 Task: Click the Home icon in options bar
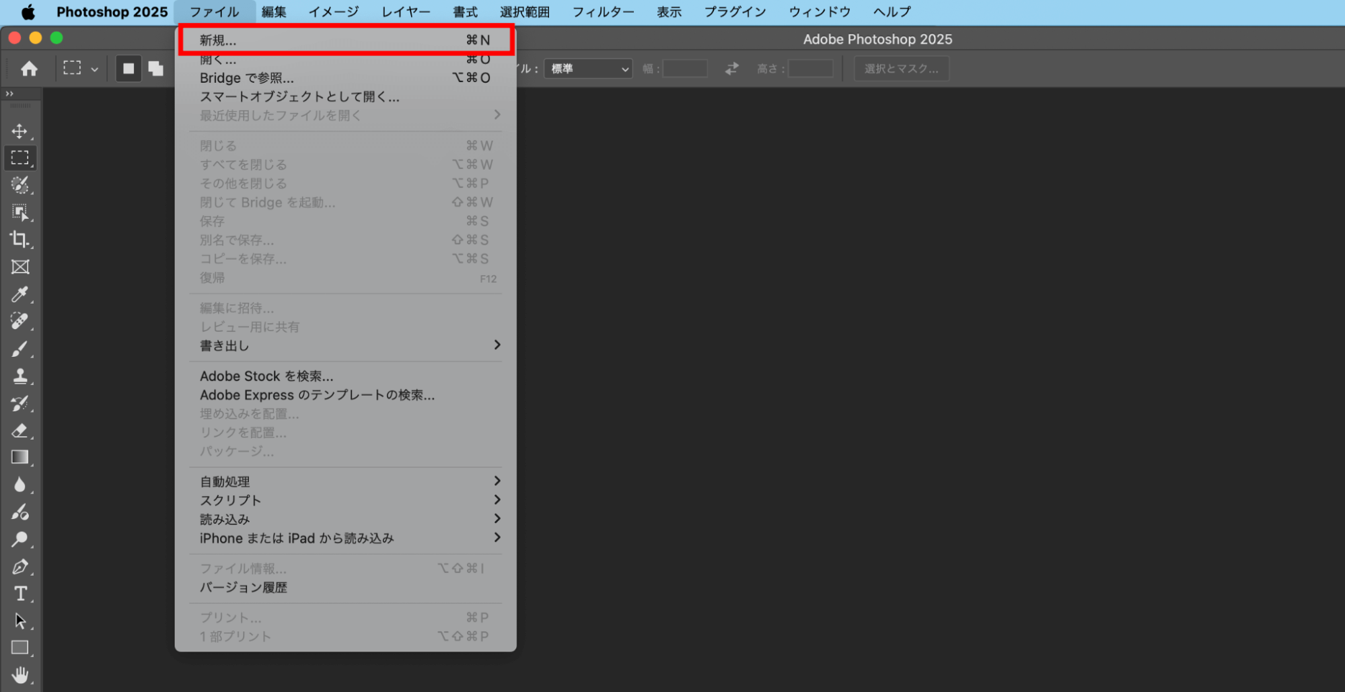[x=29, y=69]
